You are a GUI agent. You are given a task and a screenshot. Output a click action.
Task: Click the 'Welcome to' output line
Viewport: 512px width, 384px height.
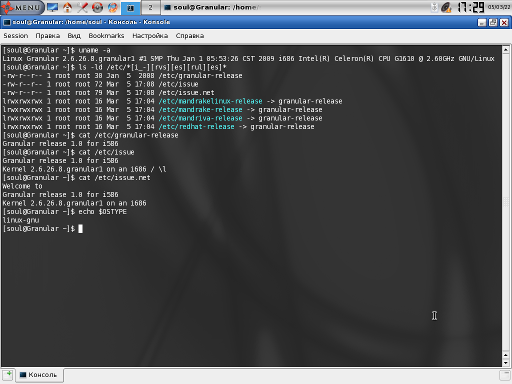(x=22, y=186)
